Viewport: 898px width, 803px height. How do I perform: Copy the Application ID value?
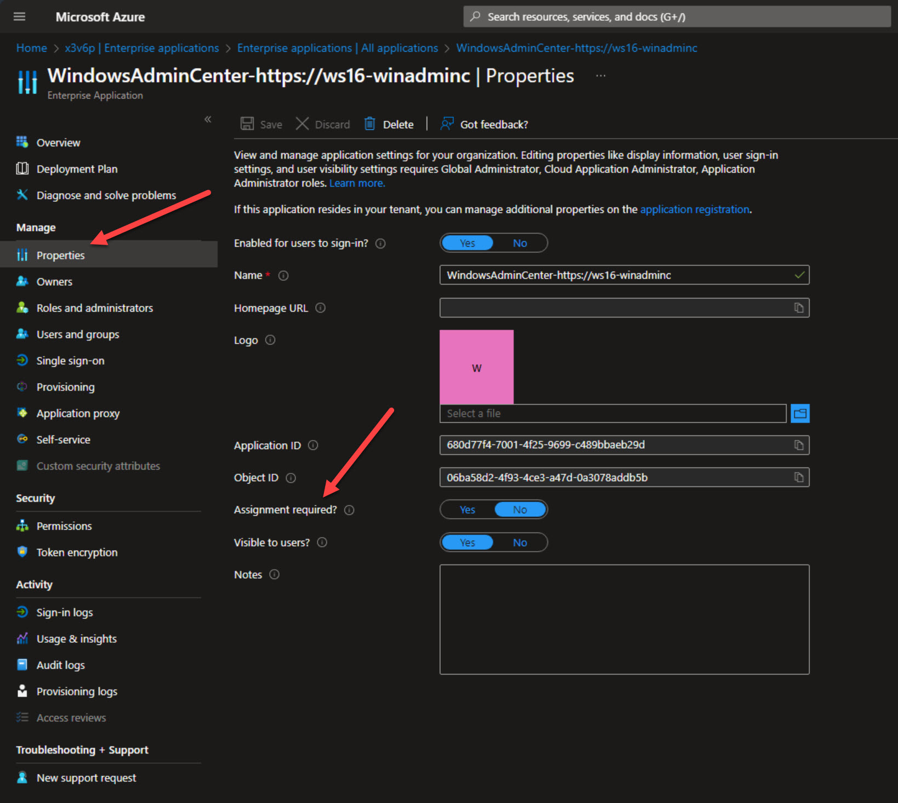point(799,445)
